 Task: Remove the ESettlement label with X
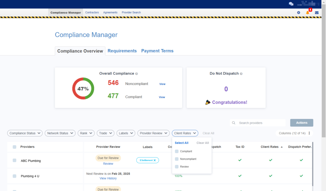coord(155,160)
